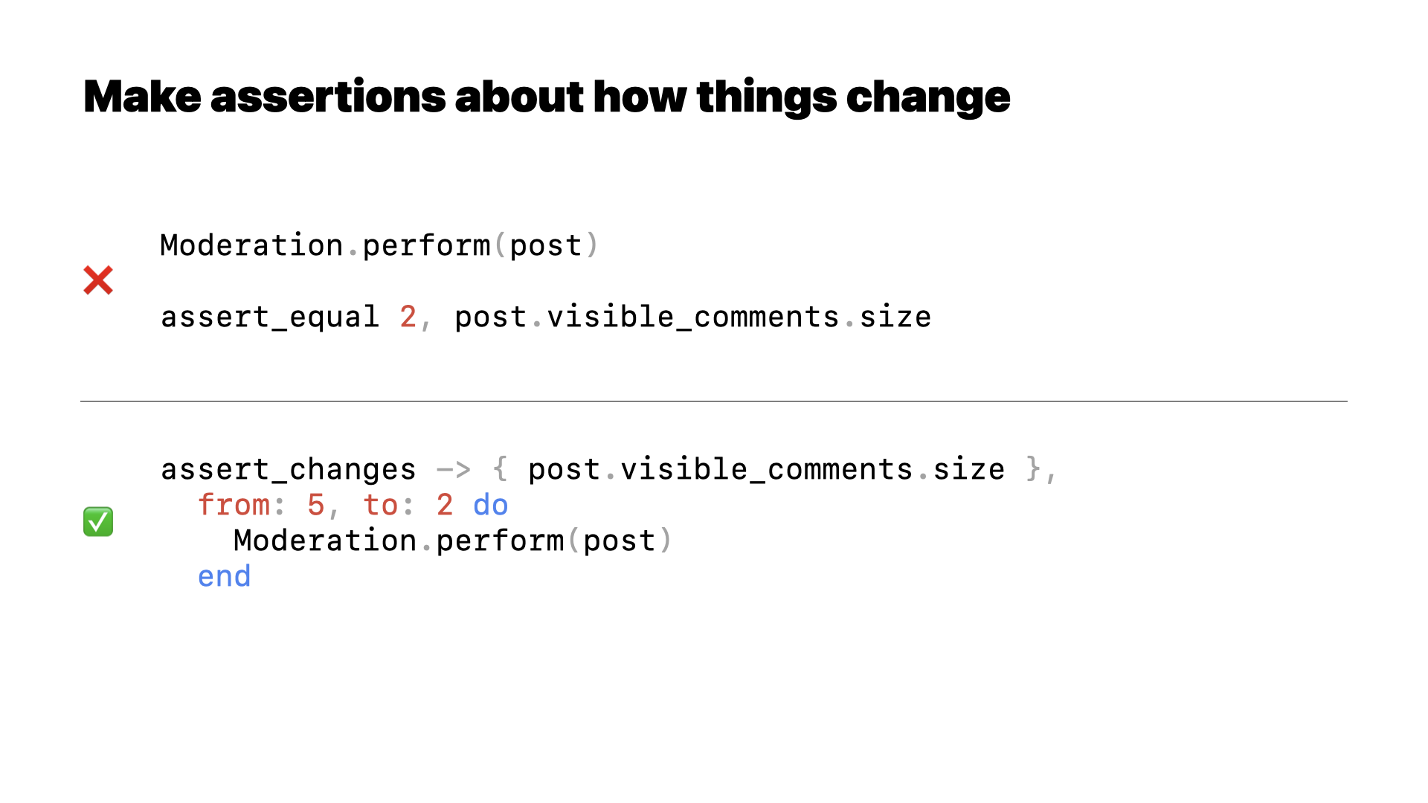Click the blue 'do' keyword
Screen dimensions: 1428x803
pyautogui.click(x=491, y=506)
